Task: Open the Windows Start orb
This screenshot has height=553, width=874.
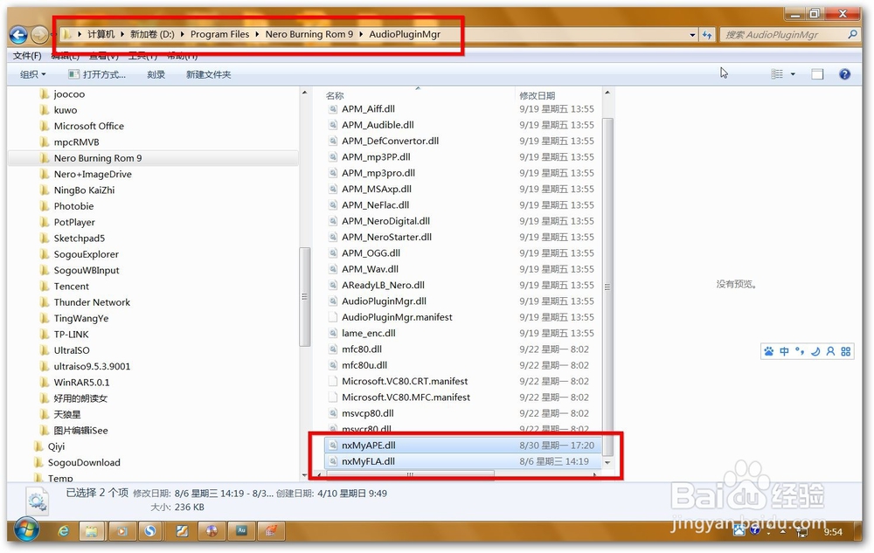Action: tap(27, 530)
